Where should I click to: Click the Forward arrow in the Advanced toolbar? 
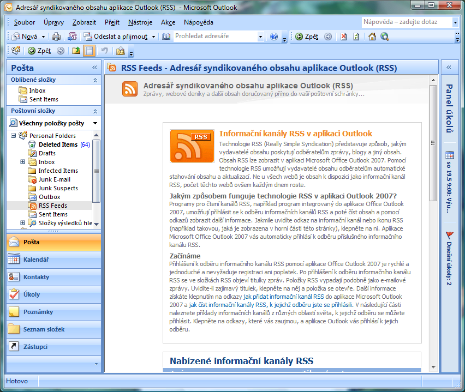click(x=61, y=51)
